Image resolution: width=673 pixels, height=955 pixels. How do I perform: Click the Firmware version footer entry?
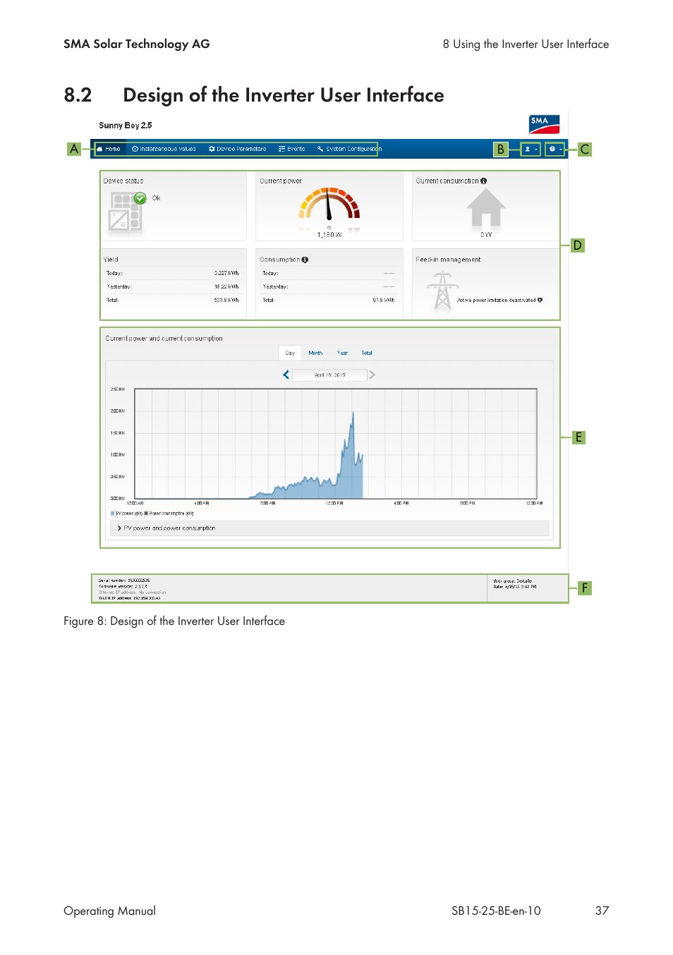point(123,586)
